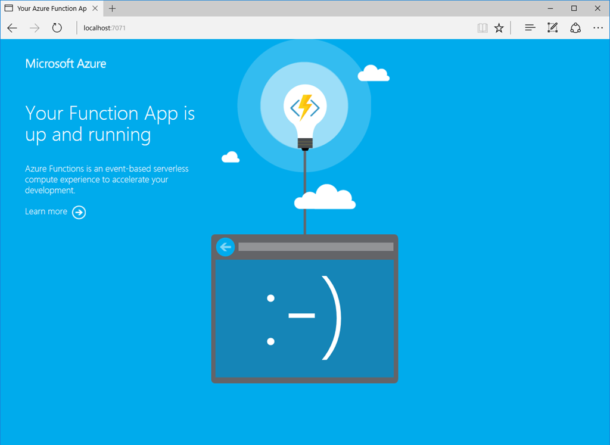Open a new tab with plus button

tap(113, 8)
